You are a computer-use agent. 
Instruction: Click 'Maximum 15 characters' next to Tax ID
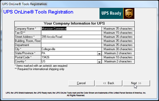(118, 33)
